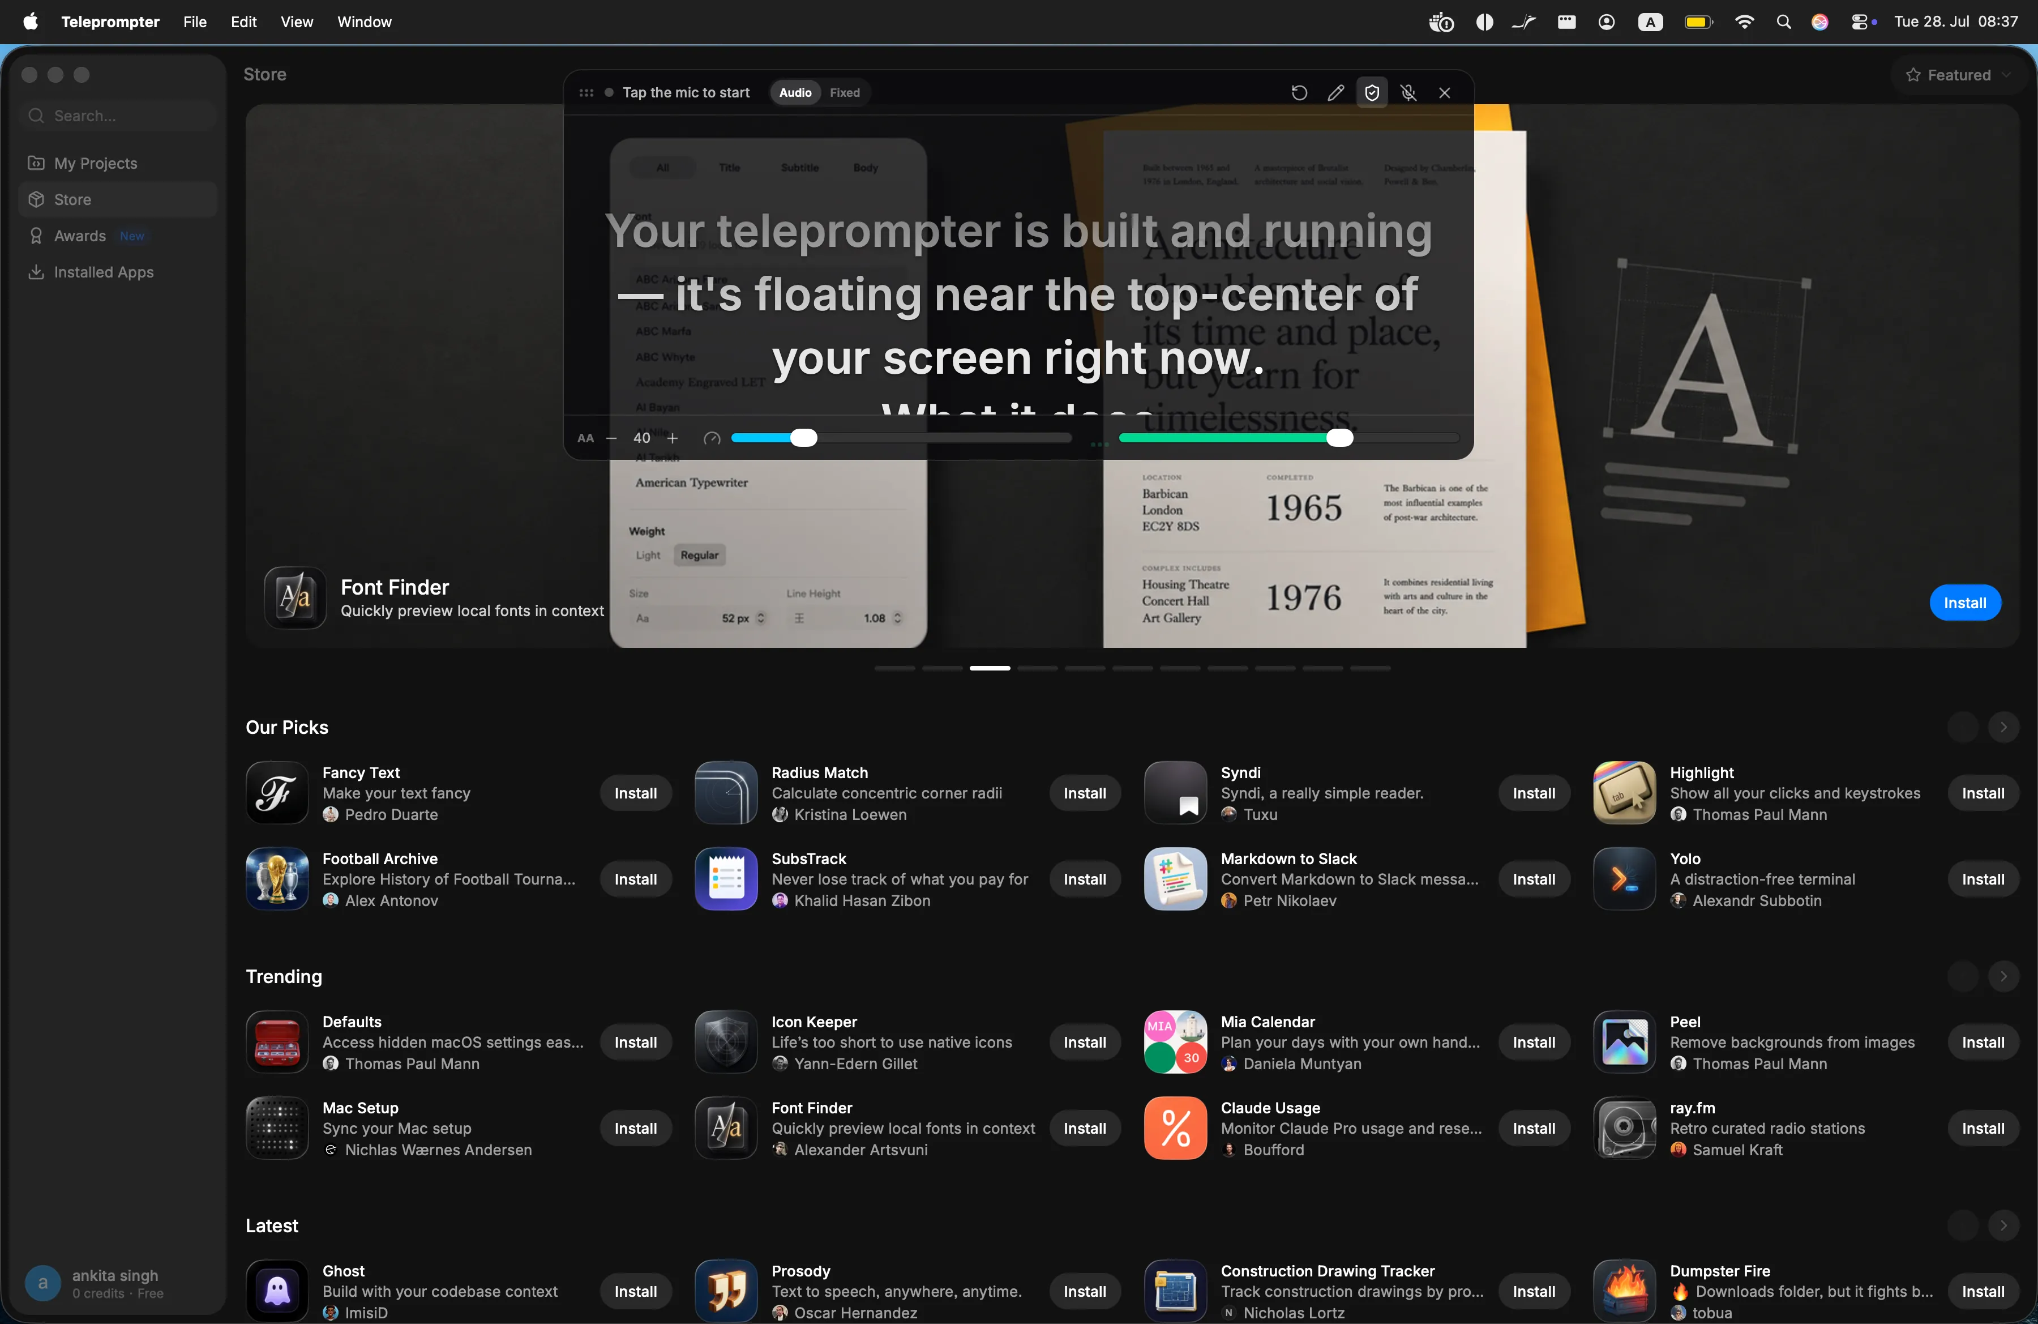This screenshot has width=2038, height=1324.
Task: Adjust the green teleprompter slider
Action: (1288, 438)
